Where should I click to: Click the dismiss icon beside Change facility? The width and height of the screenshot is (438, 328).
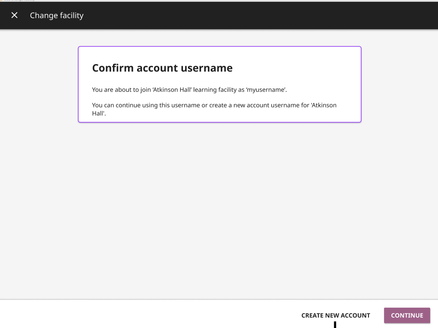click(x=14, y=15)
